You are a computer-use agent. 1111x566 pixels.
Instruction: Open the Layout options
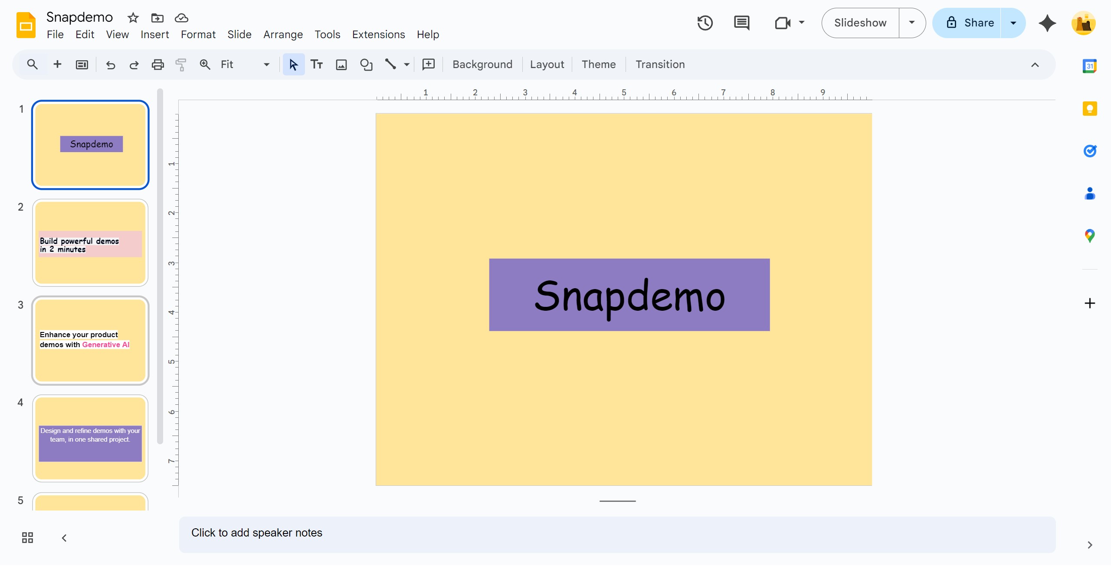[x=547, y=65]
